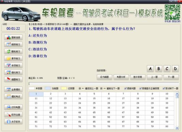The image size is (182, 132).
Task: Choose answer button D
Action: tap(176, 69)
